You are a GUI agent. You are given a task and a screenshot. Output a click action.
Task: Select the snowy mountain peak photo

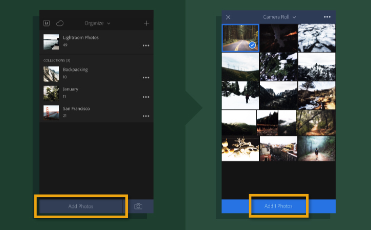pos(317,66)
